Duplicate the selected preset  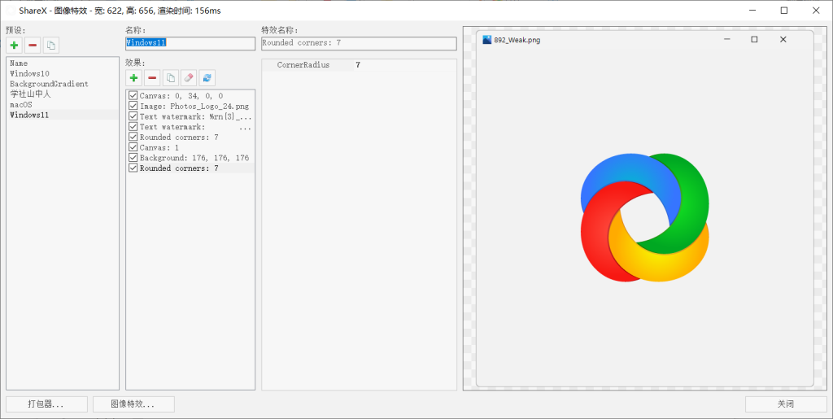click(x=50, y=46)
